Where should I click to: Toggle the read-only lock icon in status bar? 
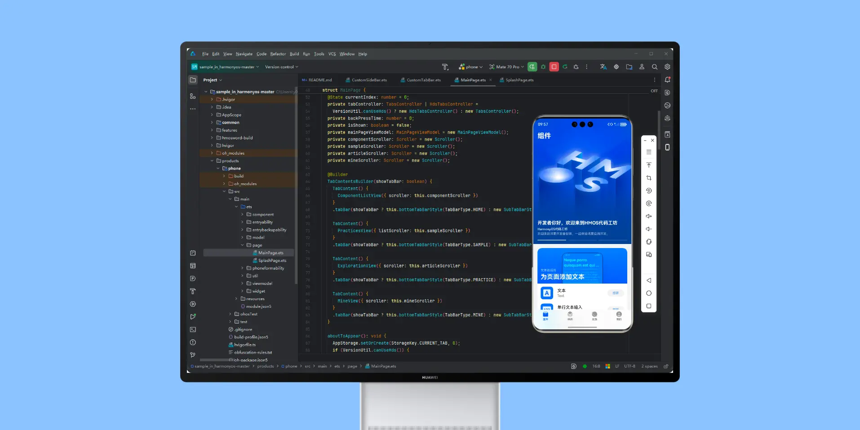(x=666, y=366)
